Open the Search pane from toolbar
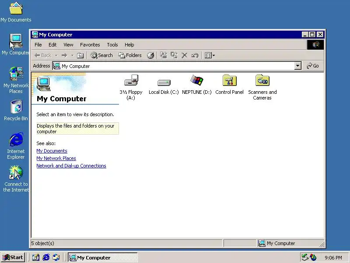The height and width of the screenshot is (263, 350). (x=101, y=55)
